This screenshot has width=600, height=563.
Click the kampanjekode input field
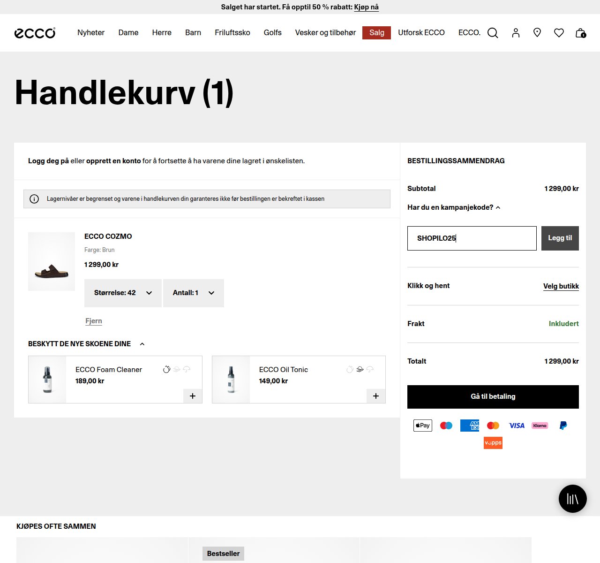[x=472, y=238]
